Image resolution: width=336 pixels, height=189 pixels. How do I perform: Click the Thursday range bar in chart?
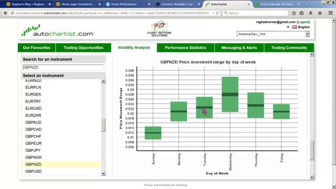(256, 105)
